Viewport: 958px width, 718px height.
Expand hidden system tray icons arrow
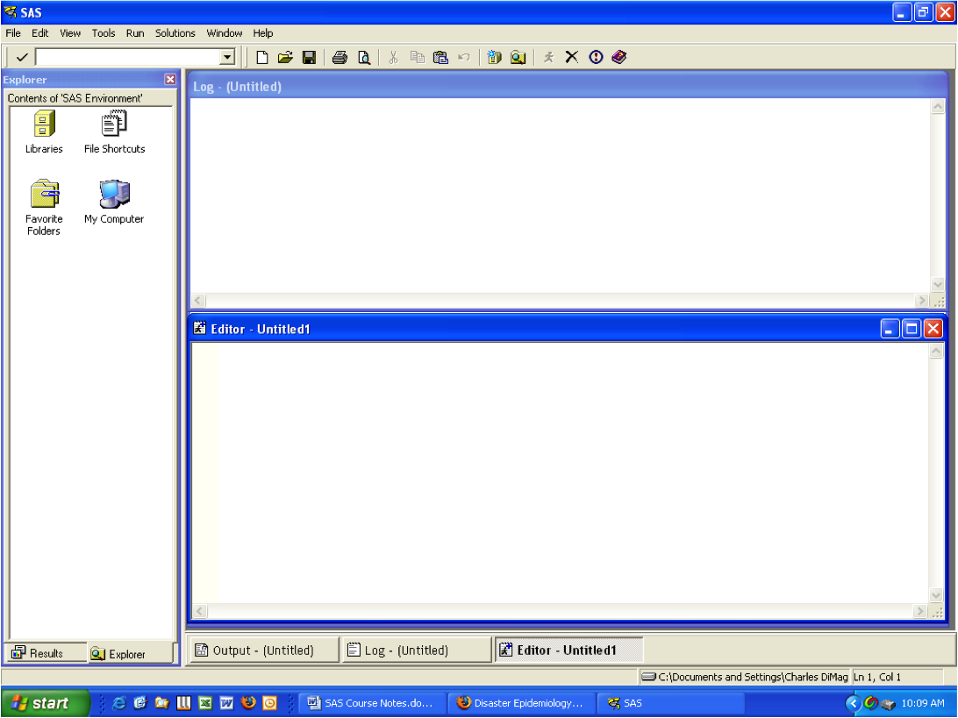point(853,703)
